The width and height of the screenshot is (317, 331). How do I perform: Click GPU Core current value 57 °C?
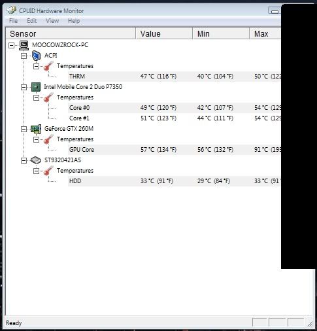point(158,150)
